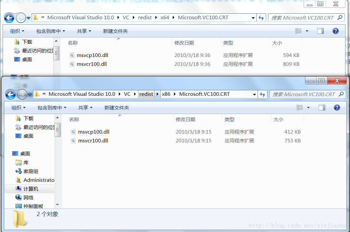Open view options dropdown arrow in x64 window
The height and width of the screenshot is (232, 350).
[307, 31]
